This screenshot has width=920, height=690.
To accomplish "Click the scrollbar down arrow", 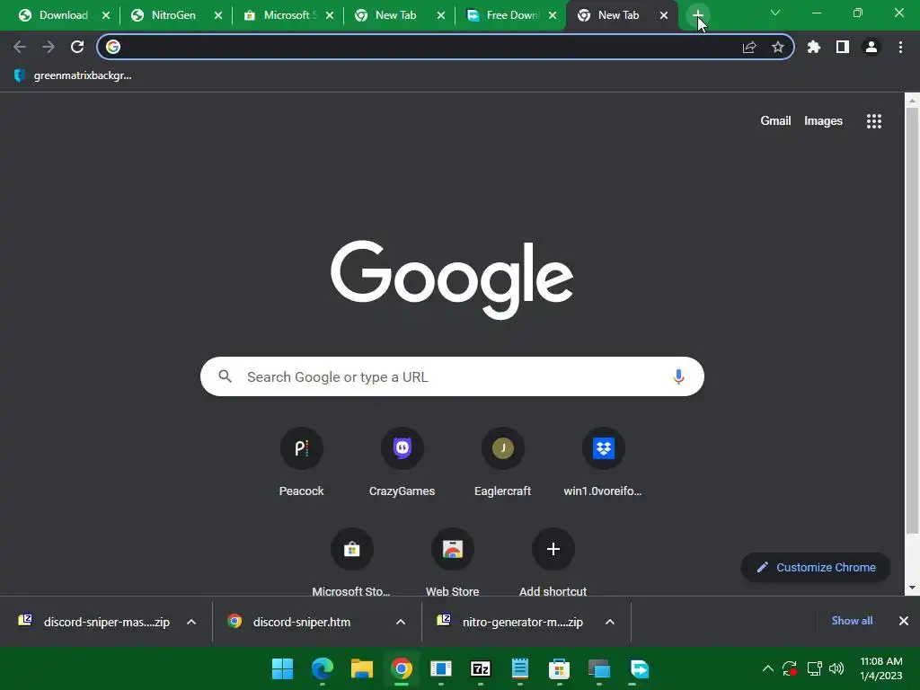I will [x=912, y=588].
